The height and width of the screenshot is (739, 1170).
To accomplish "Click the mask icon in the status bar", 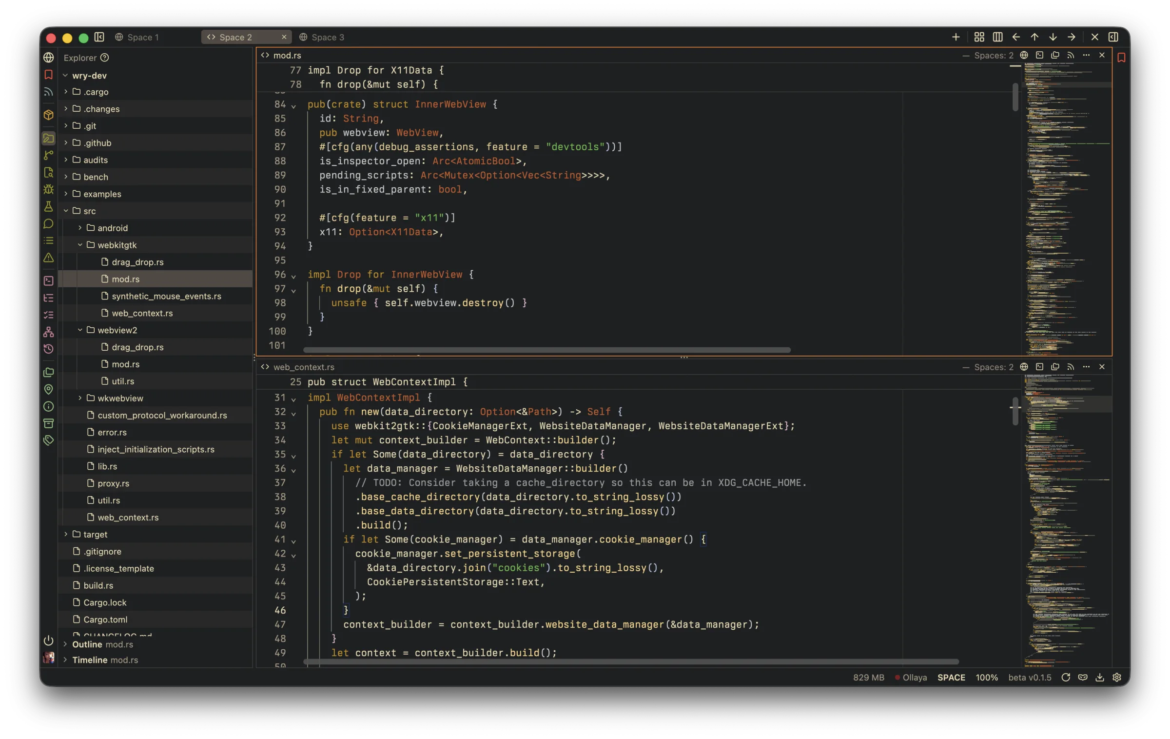I will (x=1083, y=677).
